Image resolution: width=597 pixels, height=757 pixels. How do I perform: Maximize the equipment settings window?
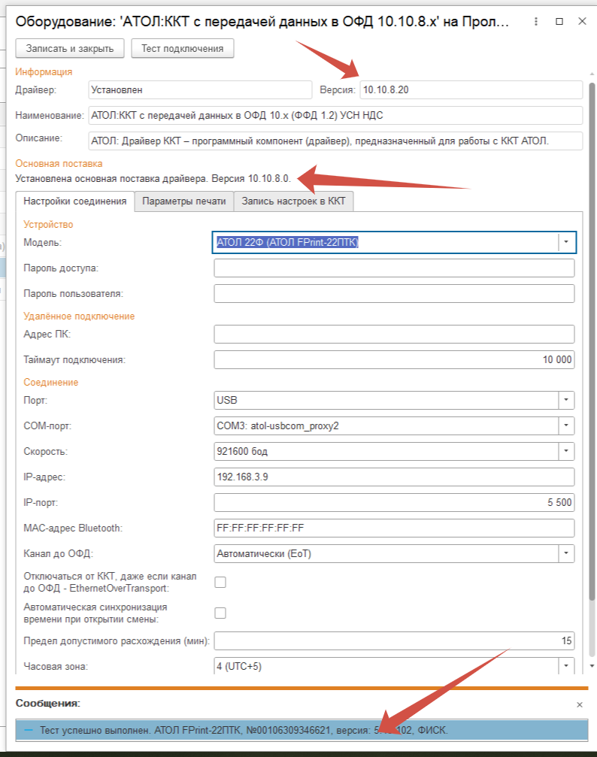click(x=559, y=22)
